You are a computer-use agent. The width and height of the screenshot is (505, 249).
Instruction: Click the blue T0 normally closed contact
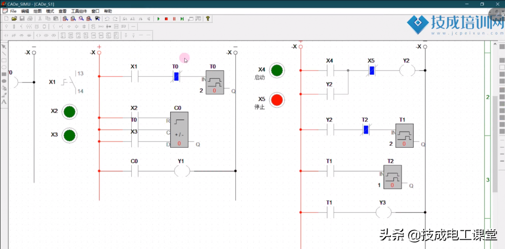176,77
